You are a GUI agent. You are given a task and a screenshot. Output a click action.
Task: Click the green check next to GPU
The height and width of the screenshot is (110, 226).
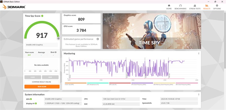(x=31, y=99)
